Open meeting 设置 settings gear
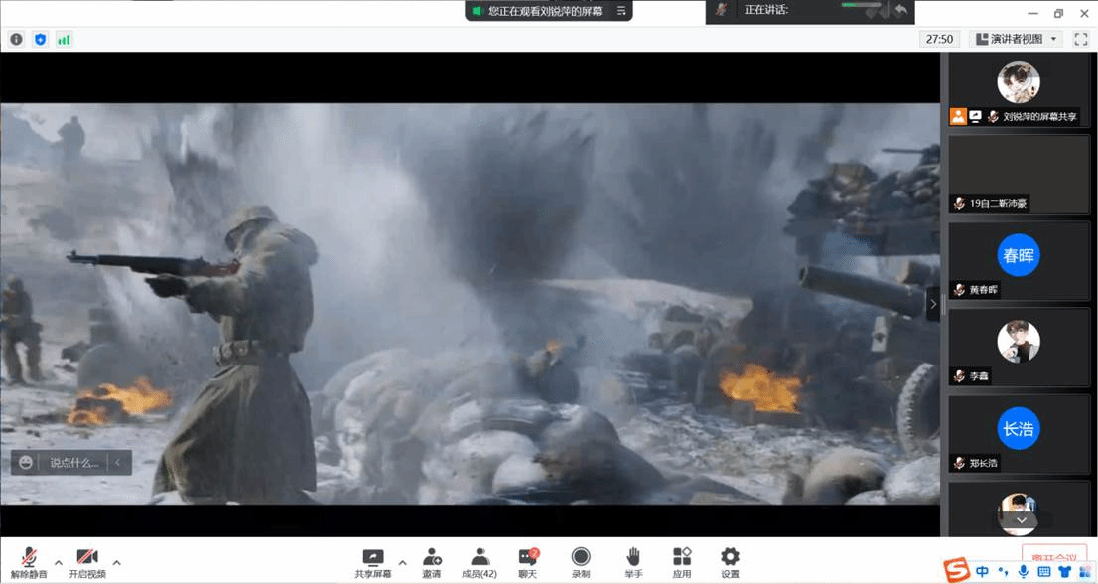 pyautogui.click(x=730, y=560)
